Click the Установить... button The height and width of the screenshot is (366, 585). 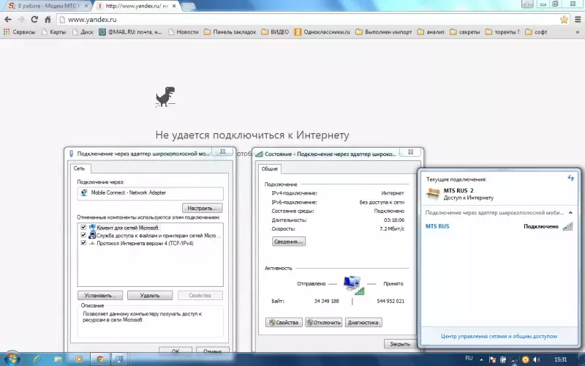pos(99,296)
